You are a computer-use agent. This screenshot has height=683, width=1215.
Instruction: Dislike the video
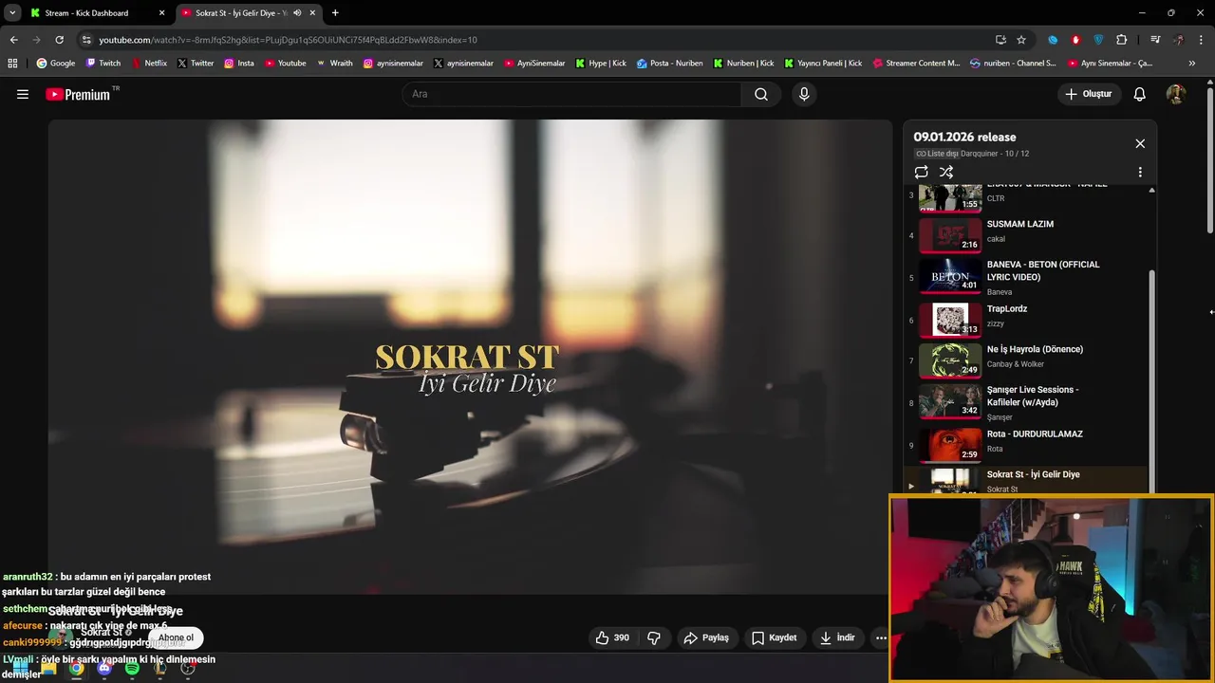coord(654,637)
